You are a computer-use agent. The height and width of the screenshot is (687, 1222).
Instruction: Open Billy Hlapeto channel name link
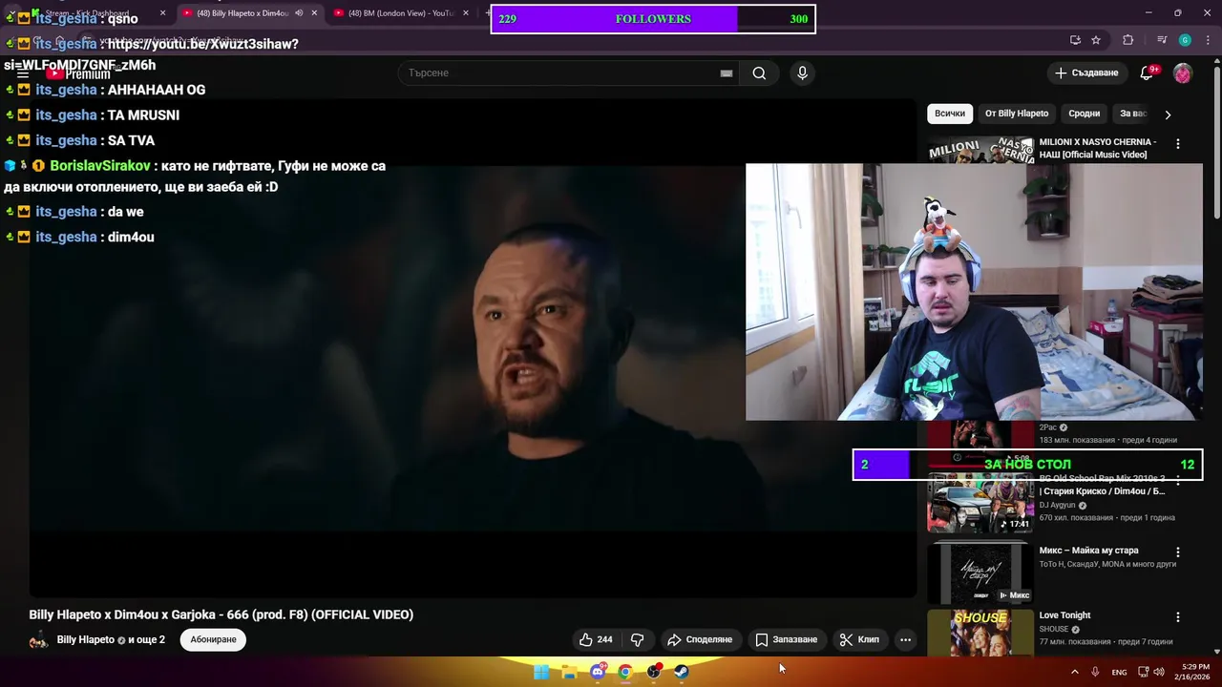coord(85,639)
